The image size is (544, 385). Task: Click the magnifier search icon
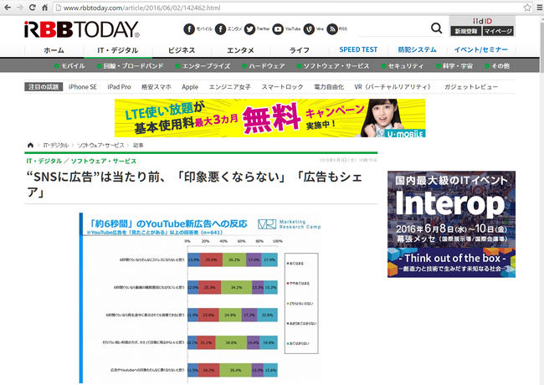(x=436, y=28)
